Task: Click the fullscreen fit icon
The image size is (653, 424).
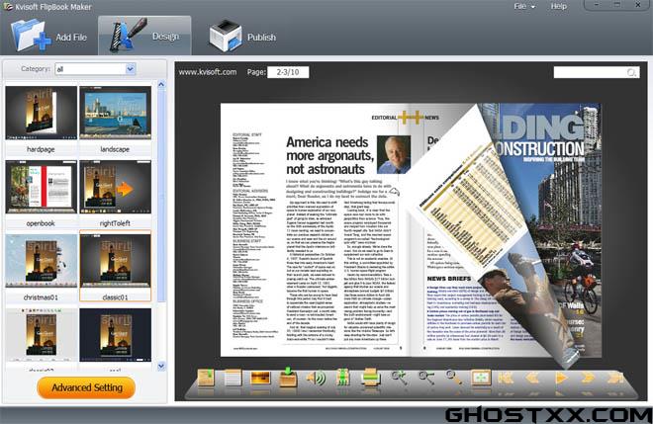Action: [x=481, y=378]
